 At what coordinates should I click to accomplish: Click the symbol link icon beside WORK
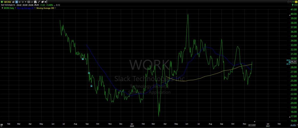(13, 2)
